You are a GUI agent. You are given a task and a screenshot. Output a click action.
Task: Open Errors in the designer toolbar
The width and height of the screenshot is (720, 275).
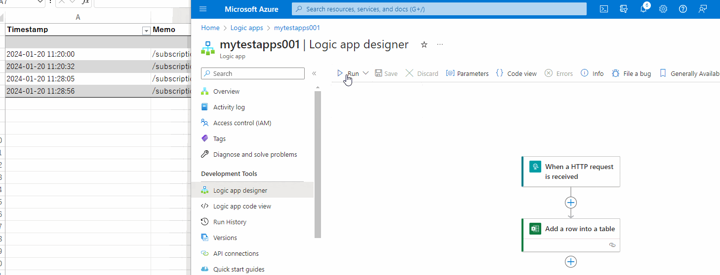[x=559, y=73]
